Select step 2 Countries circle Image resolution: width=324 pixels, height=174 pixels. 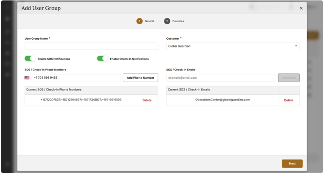tap(167, 21)
